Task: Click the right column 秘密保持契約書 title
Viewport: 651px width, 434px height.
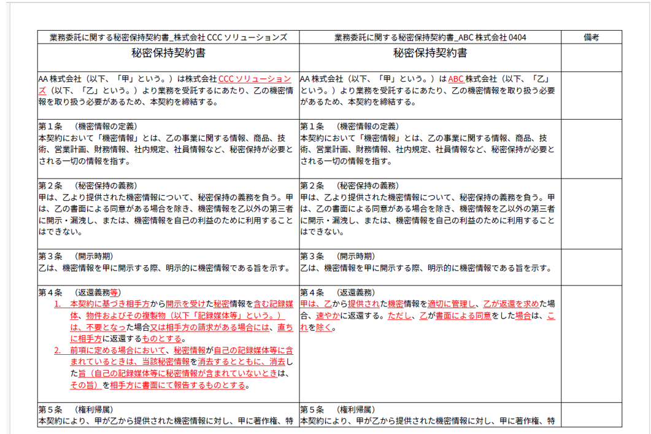Action: (x=430, y=53)
